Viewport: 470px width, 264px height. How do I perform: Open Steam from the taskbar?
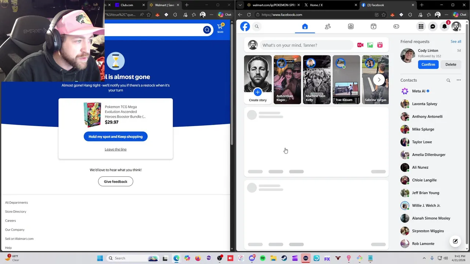[284, 258]
